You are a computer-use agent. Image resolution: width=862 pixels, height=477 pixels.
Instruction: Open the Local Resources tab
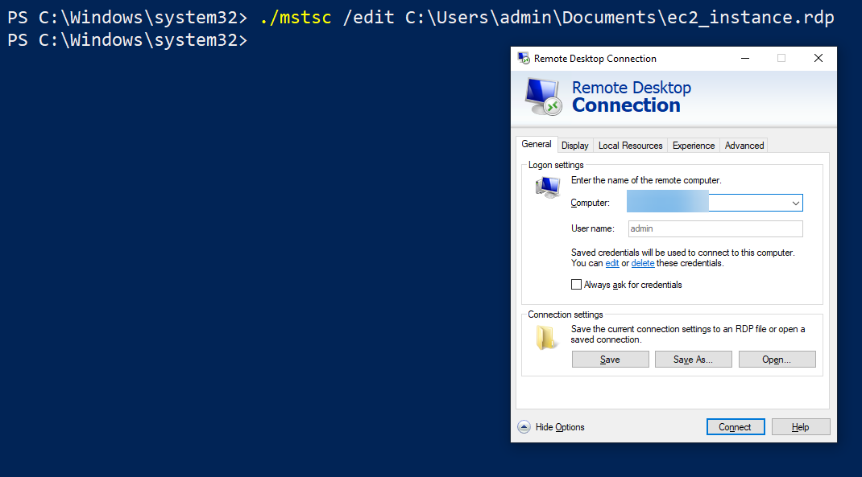point(630,146)
